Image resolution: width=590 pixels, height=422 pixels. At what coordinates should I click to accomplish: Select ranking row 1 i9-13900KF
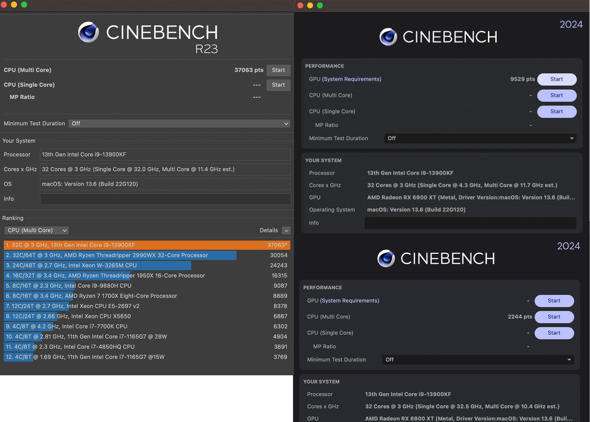pyautogui.click(x=147, y=245)
